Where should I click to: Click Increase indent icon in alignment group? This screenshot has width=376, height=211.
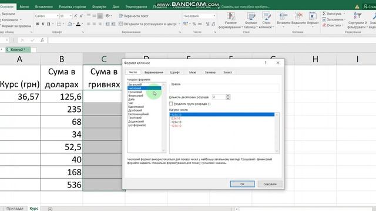[x=113, y=24]
